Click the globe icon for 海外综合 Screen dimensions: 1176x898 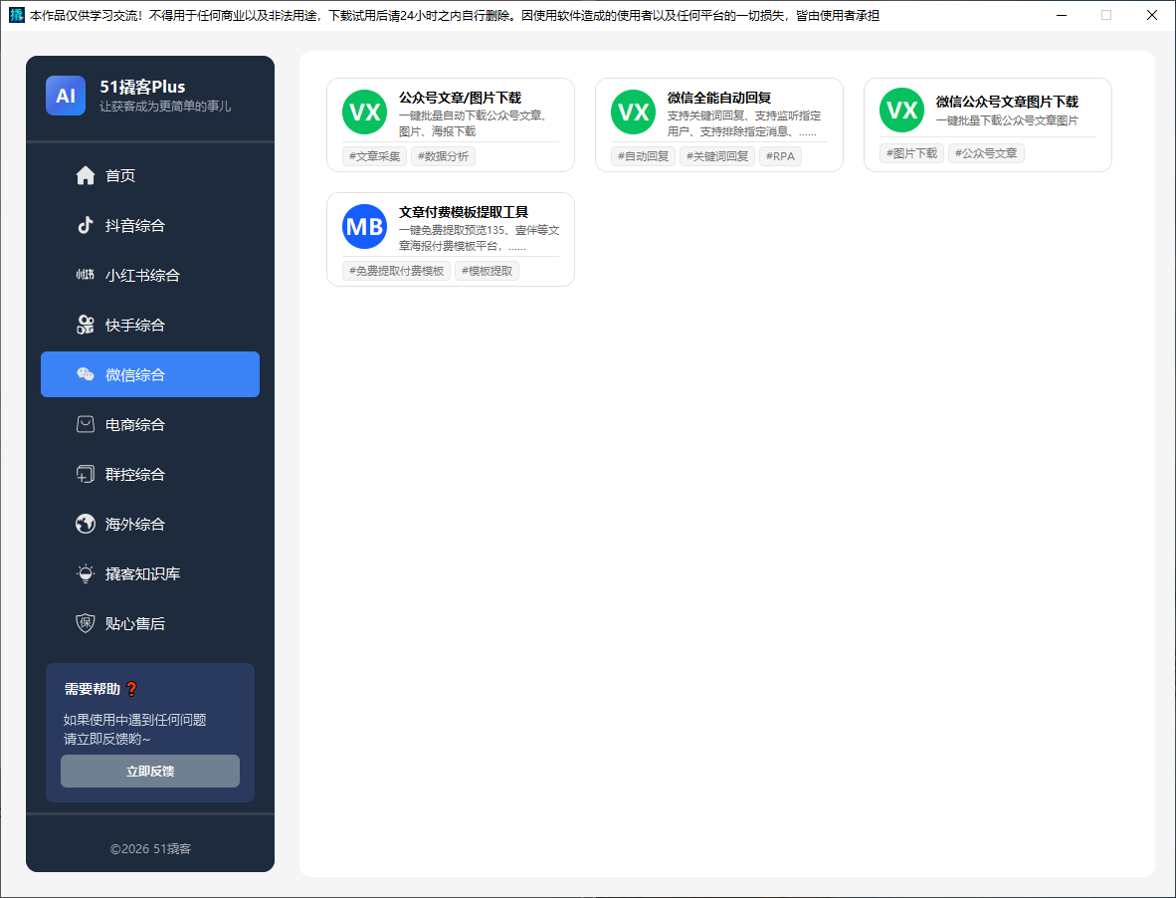click(86, 524)
